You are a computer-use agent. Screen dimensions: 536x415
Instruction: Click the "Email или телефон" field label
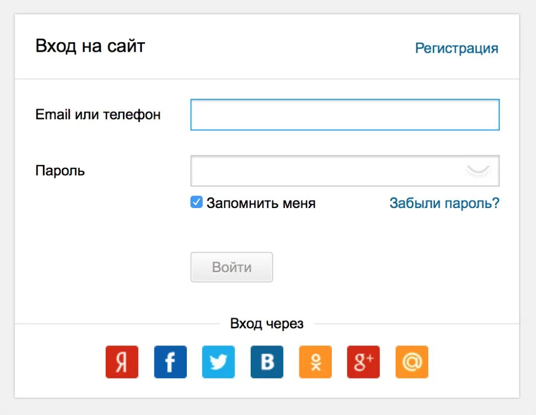point(98,114)
